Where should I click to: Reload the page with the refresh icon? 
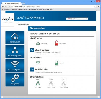(9, 7)
